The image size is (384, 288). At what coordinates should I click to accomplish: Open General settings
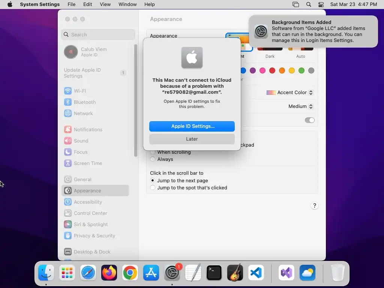[x=95, y=180]
